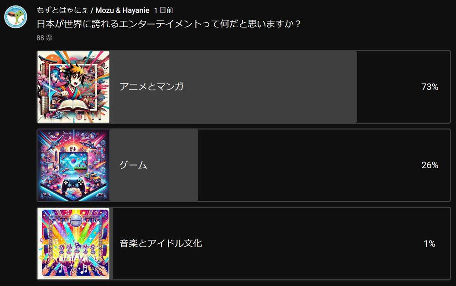The width and height of the screenshot is (456, 286).
Task: Click the gray 73% progress bar fill
Action: click(233, 87)
